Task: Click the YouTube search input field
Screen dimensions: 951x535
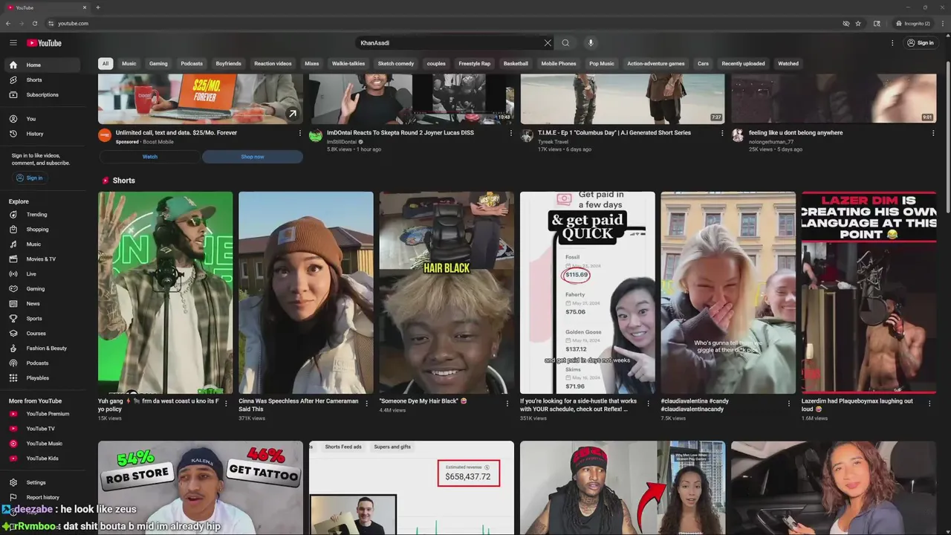Action: [448, 43]
